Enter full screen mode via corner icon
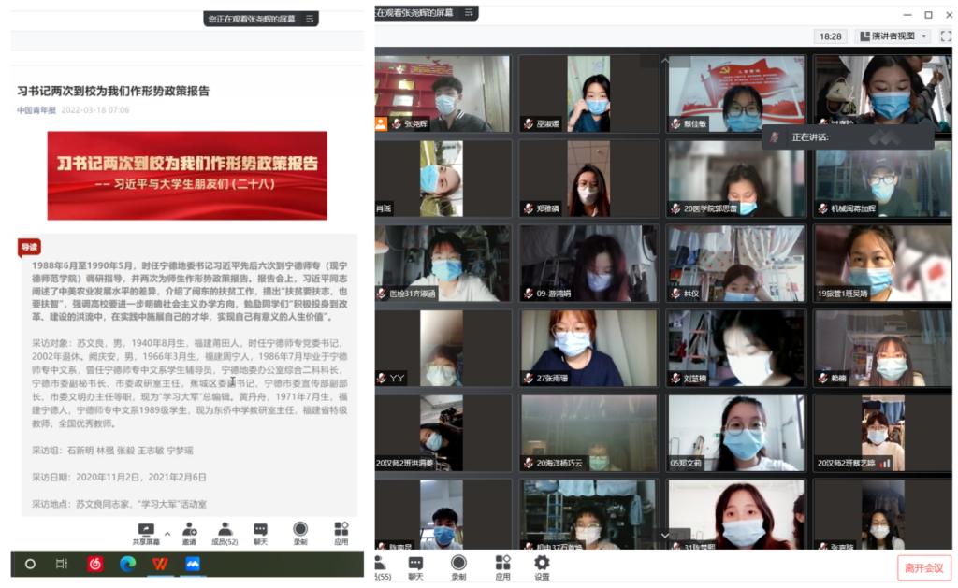The image size is (958, 588). (945, 36)
